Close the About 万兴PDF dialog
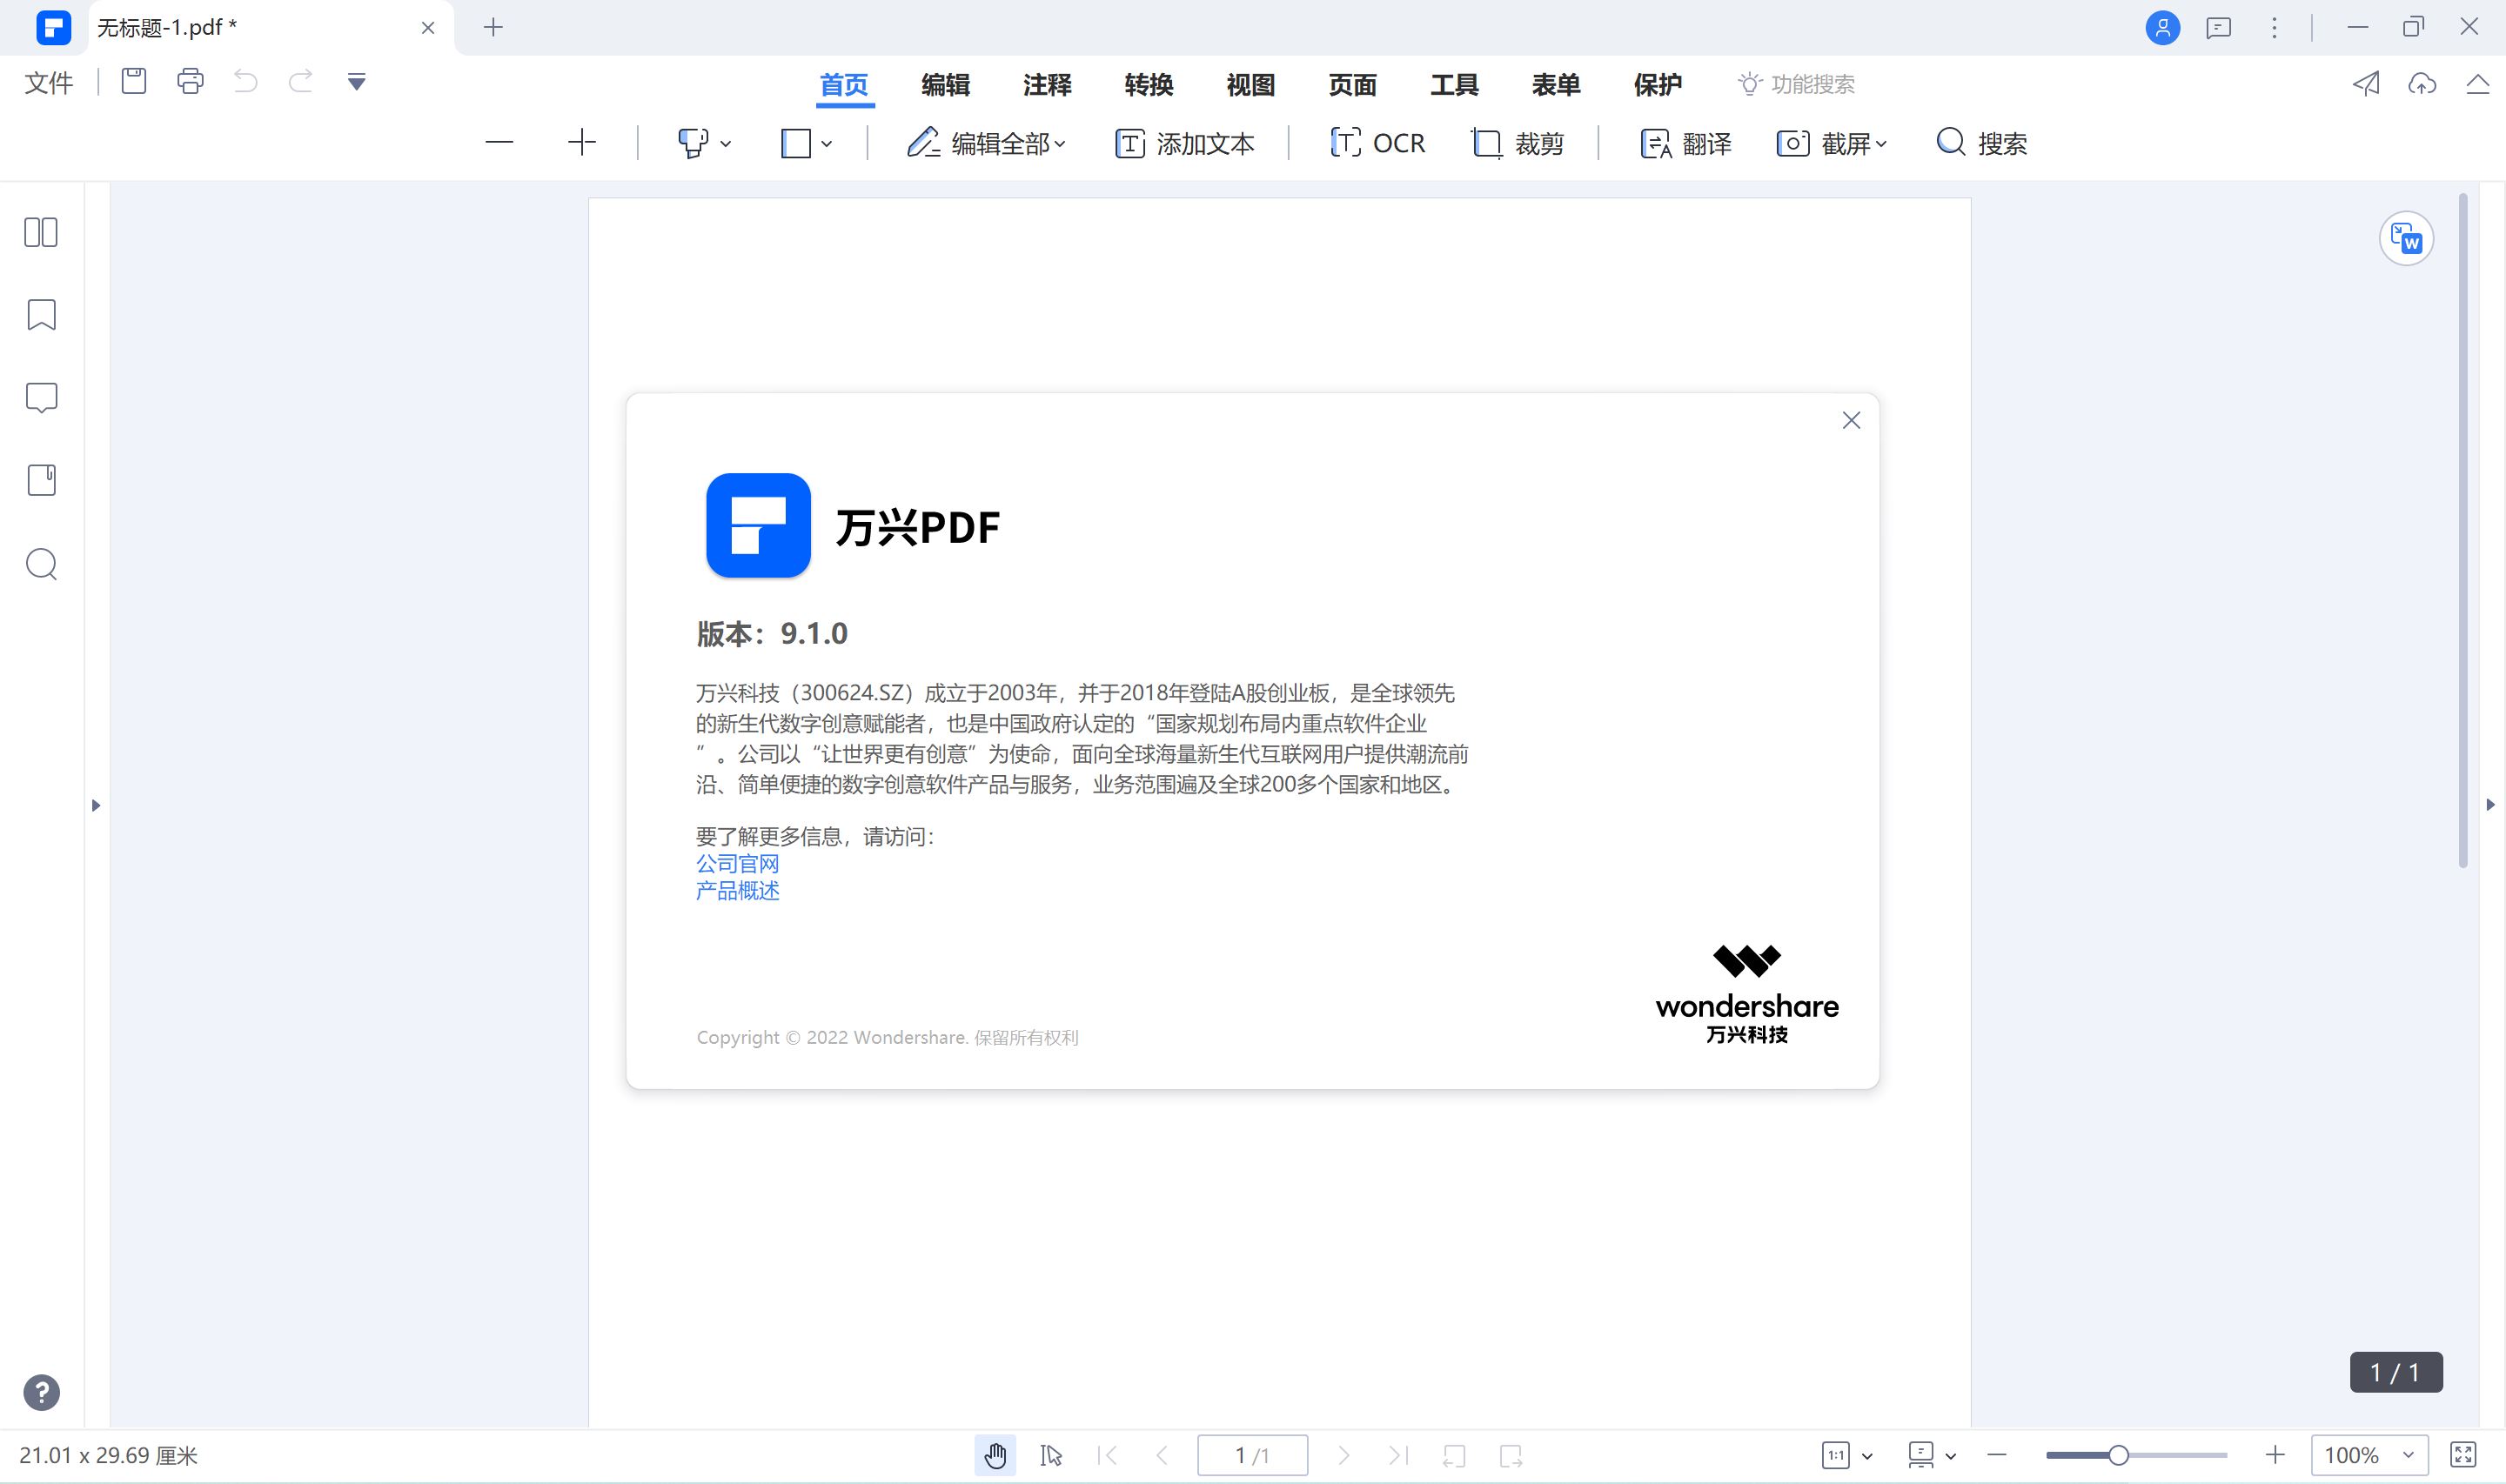This screenshot has height=1484, width=2506. [1851, 421]
